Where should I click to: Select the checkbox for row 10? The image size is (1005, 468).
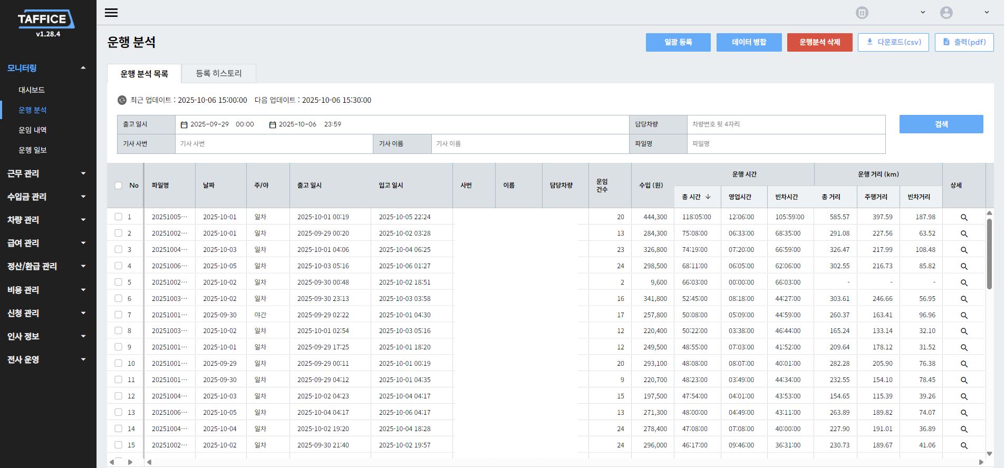(118, 363)
